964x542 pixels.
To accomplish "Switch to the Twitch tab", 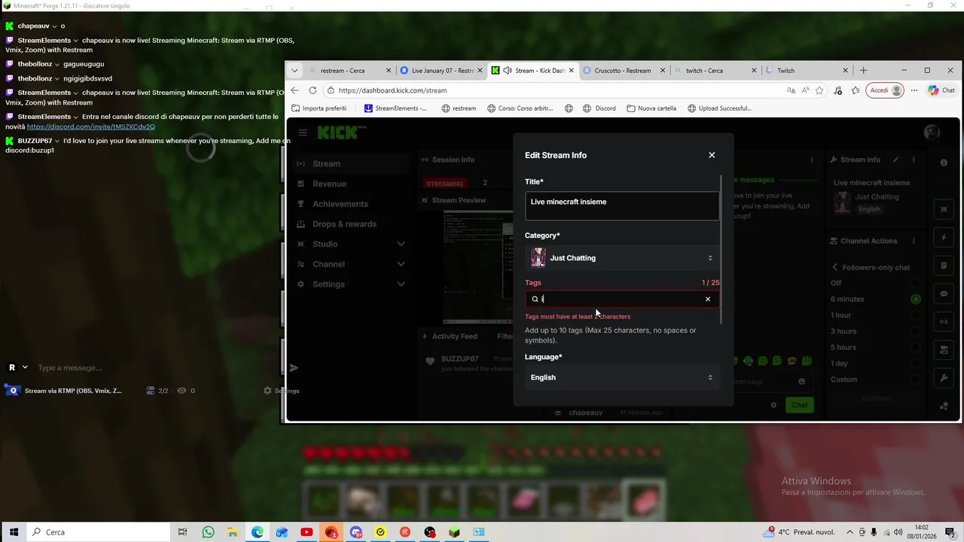I will pyautogui.click(x=806, y=70).
